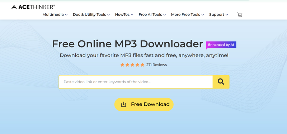Click the AceThinker logo
The width and height of the screenshot is (287, 134).
[33, 7]
